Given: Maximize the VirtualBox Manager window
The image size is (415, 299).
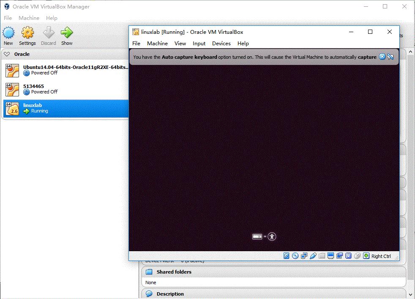Looking at the screenshot, I should [x=385, y=7].
